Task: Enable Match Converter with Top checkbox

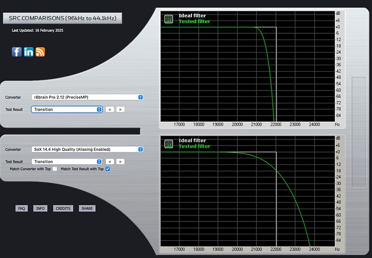Action: (x=55, y=169)
